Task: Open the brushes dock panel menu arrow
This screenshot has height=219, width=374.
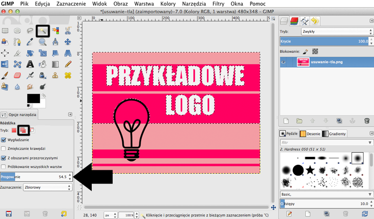Action: (x=372, y=133)
